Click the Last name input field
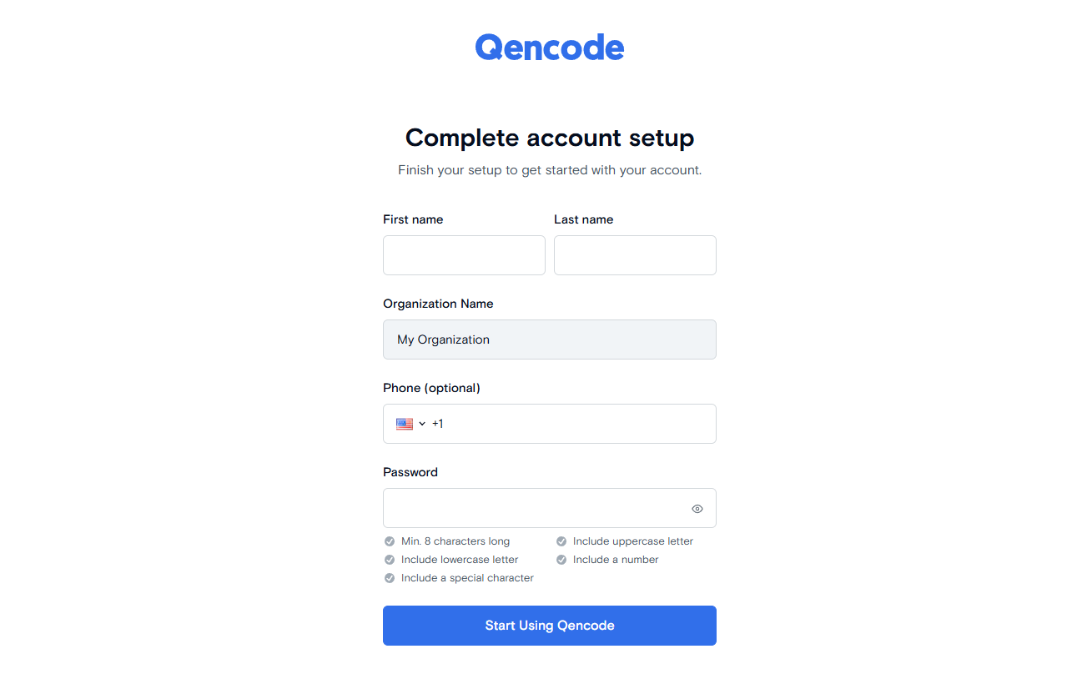1087x674 pixels. (x=635, y=255)
